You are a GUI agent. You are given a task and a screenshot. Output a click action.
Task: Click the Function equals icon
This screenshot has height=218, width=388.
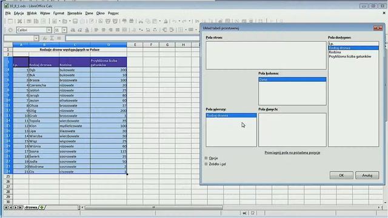point(59,38)
